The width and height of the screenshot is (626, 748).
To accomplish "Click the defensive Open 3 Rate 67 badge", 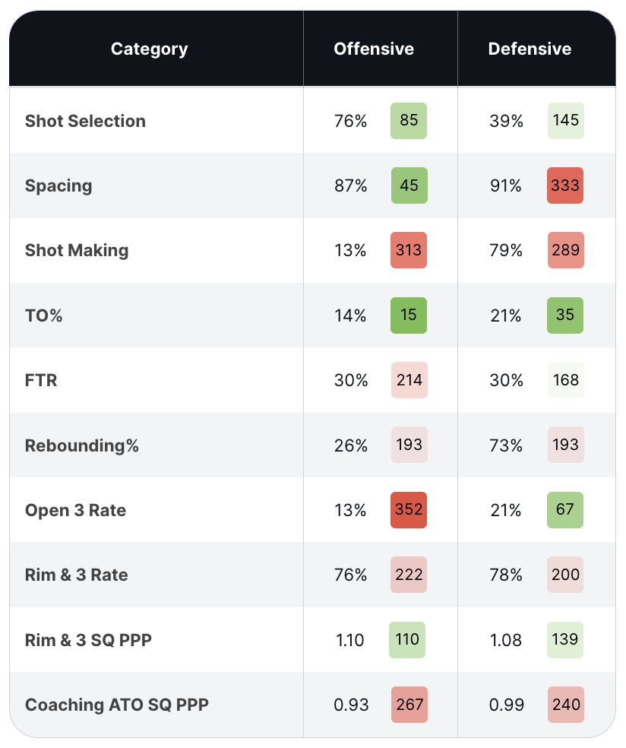I will coord(565,510).
